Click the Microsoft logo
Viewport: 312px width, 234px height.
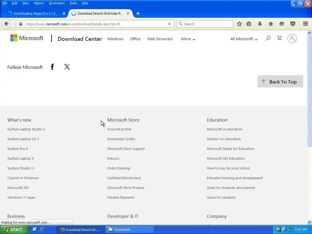coord(27,38)
